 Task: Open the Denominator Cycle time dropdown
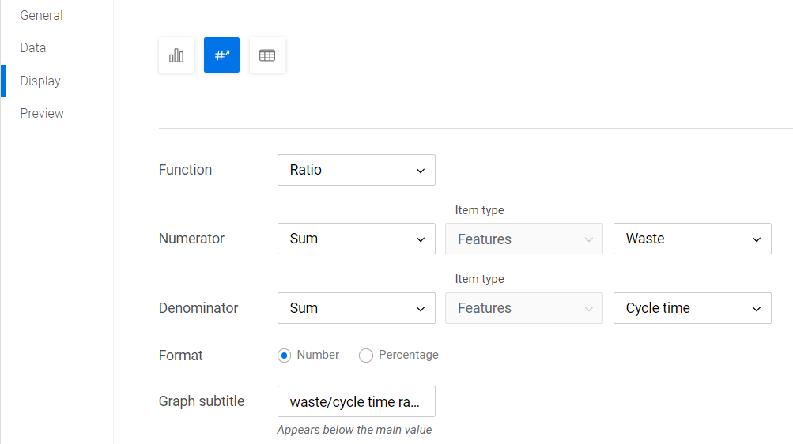(x=692, y=308)
